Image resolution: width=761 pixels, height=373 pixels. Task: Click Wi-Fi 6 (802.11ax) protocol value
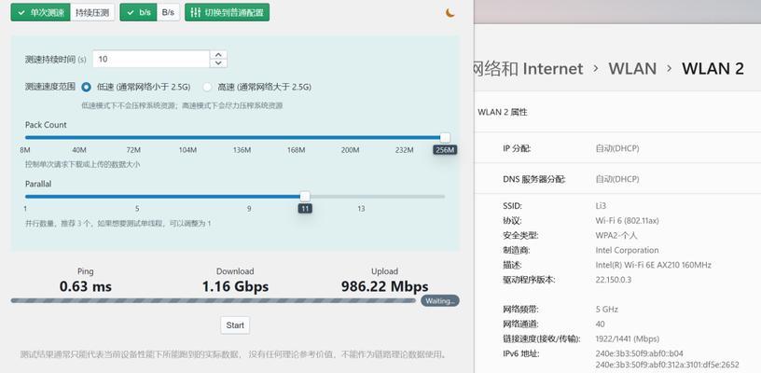[627, 221]
